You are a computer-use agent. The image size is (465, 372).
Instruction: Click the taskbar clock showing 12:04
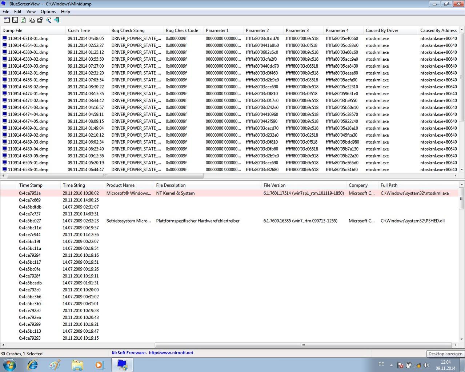tap(445, 365)
